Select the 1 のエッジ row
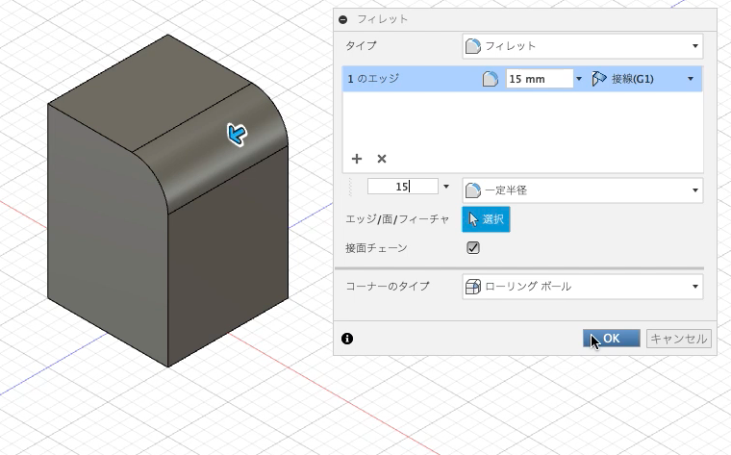 point(522,79)
